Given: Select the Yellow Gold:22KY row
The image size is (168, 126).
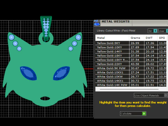Looking at the screenshot, I should pos(131,64).
